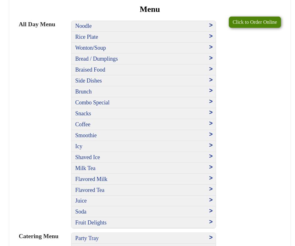Click the arrow icon beside Snacks
The width and height of the screenshot is (295, 246).
211,113
